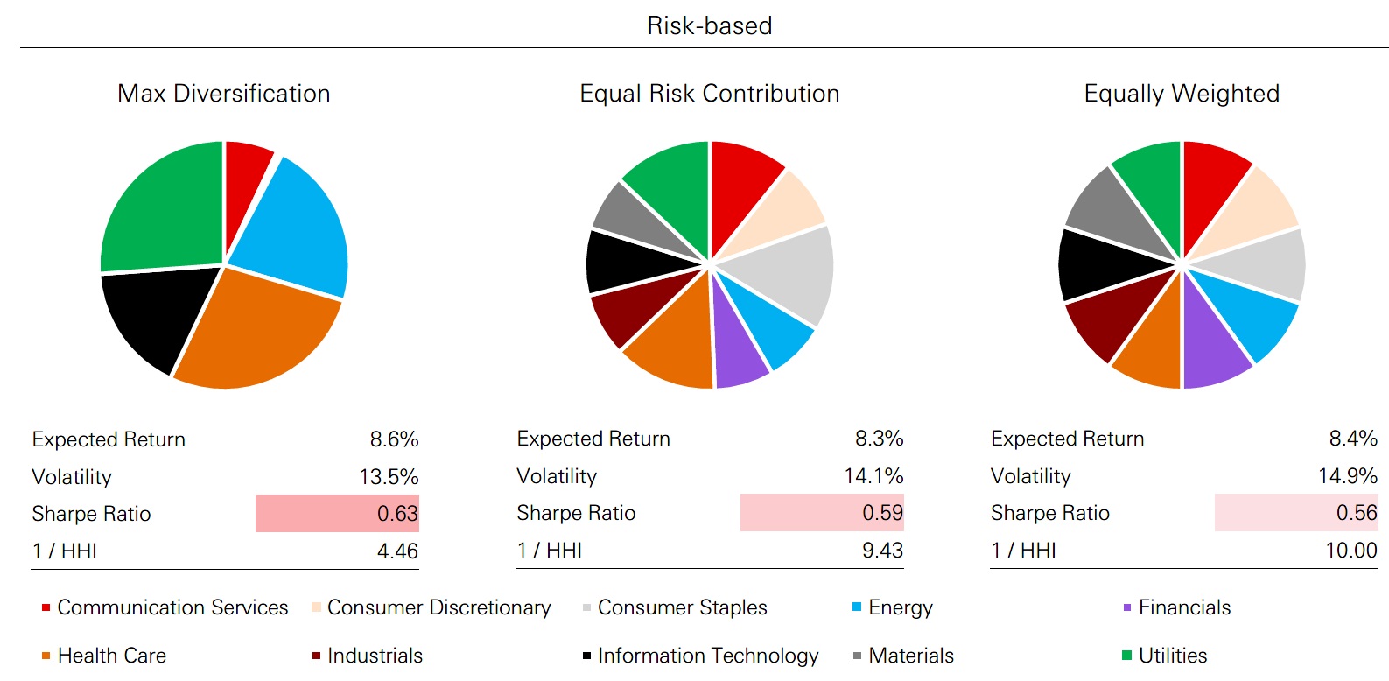Select the Consumer Discretionary legend label

coord(438,607)
